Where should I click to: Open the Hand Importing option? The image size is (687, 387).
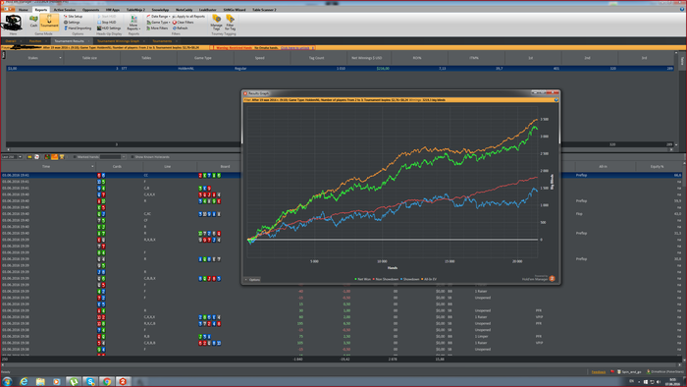[x=78, y=28]
